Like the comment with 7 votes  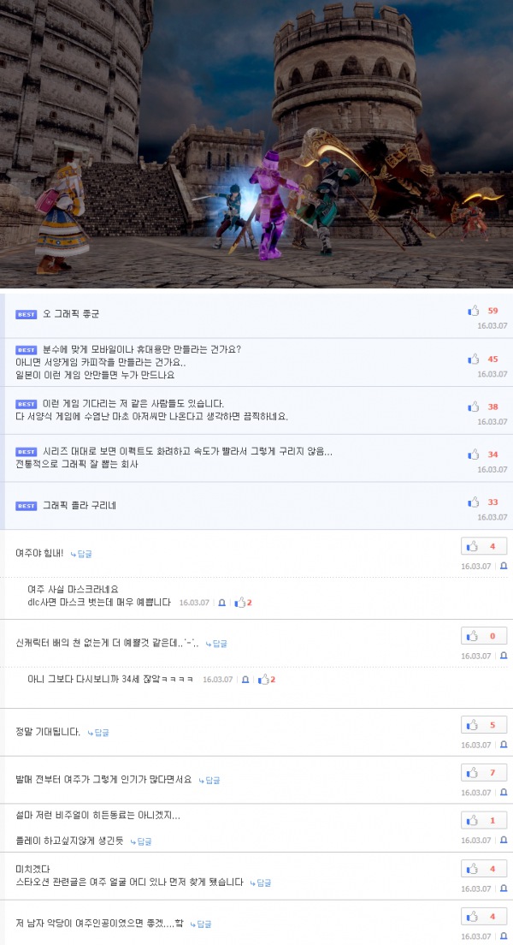click(x=484, y=773)
